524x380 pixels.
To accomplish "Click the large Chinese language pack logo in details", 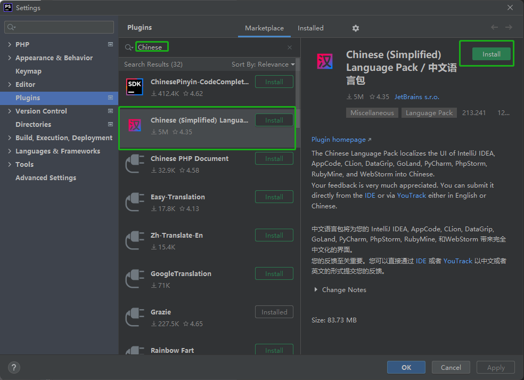I will click(x=324, y=61).
